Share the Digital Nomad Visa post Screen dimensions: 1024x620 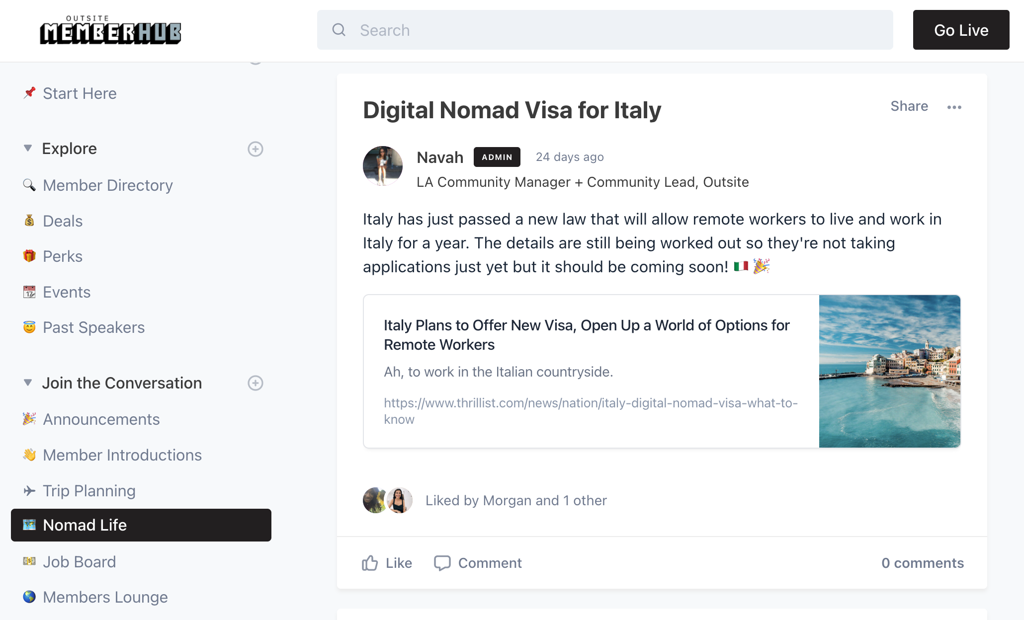coord(909,106)
